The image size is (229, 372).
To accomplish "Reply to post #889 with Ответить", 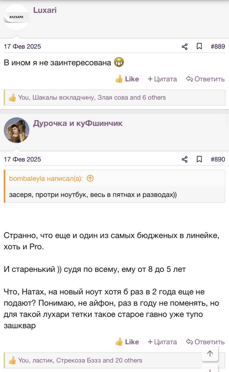I will pos(205,79).
